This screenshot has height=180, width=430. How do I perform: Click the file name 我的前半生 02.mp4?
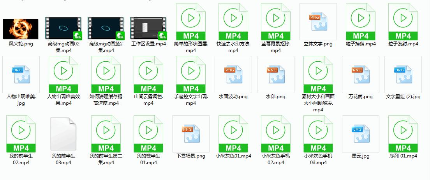point(21,159)
